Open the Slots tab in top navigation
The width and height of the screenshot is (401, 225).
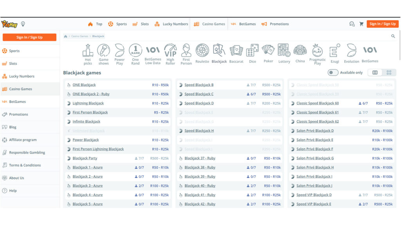(141, 24)
